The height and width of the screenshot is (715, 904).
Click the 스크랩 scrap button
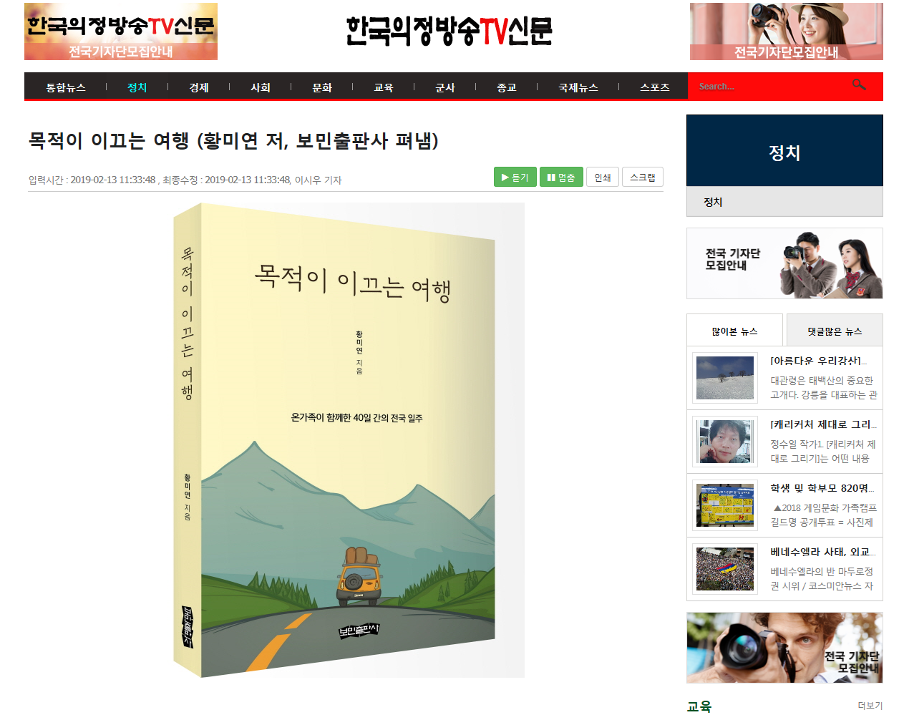tap(643, 177)
